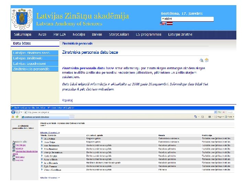Click Internet Explorer's Forward arrow
This screenshot has width=247, height=185.
click(18, 112)
